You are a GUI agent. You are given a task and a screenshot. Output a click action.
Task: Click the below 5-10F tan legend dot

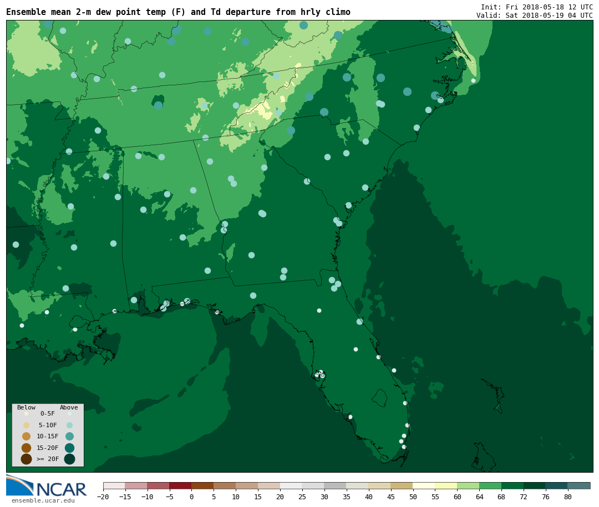coord(27,426)
